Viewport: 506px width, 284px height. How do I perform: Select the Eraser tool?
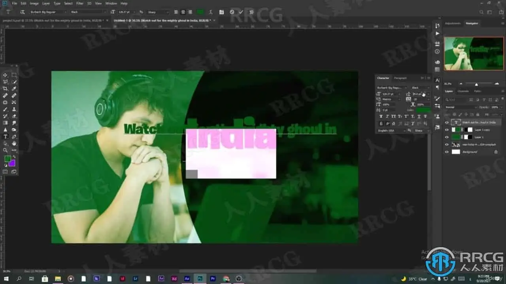click(14, 116)
